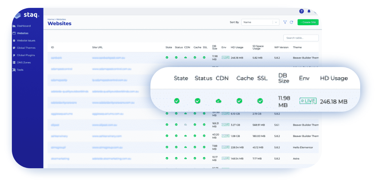Image resolution: width=380 pixels, height=184 pixels.
Task: Click State check icon in 3.27 GB row
Action: pos(167,125)
